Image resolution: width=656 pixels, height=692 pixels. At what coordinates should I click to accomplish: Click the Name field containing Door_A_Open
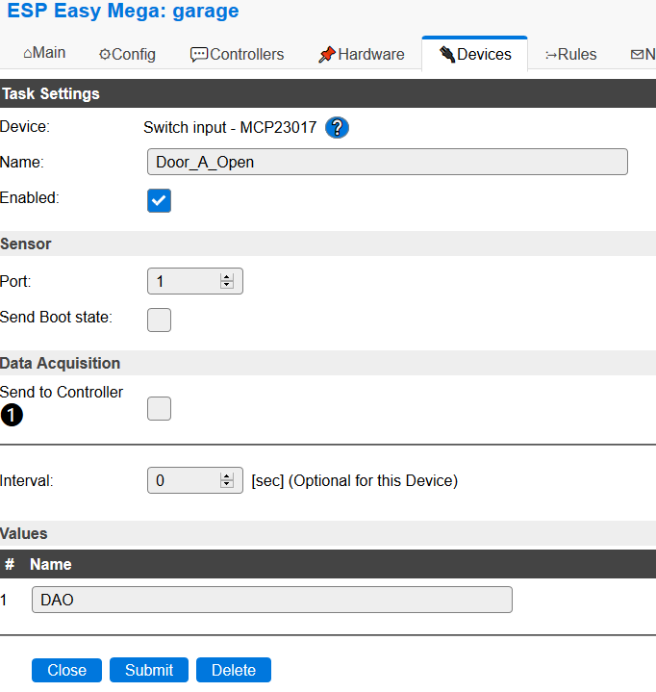(x=387, y=162)
